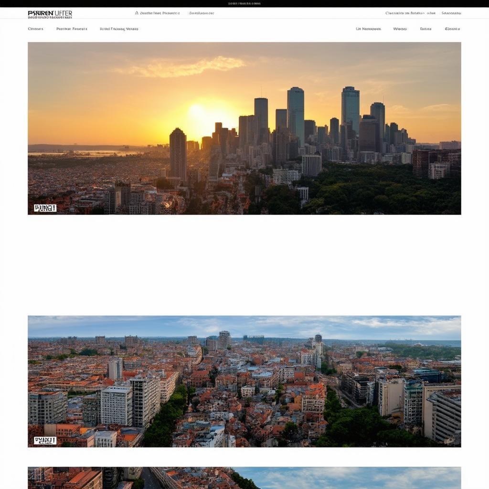Open the sunset skyline panorama photo
Image resolution: width=489 pixels, height=489 pixels.
244,128
